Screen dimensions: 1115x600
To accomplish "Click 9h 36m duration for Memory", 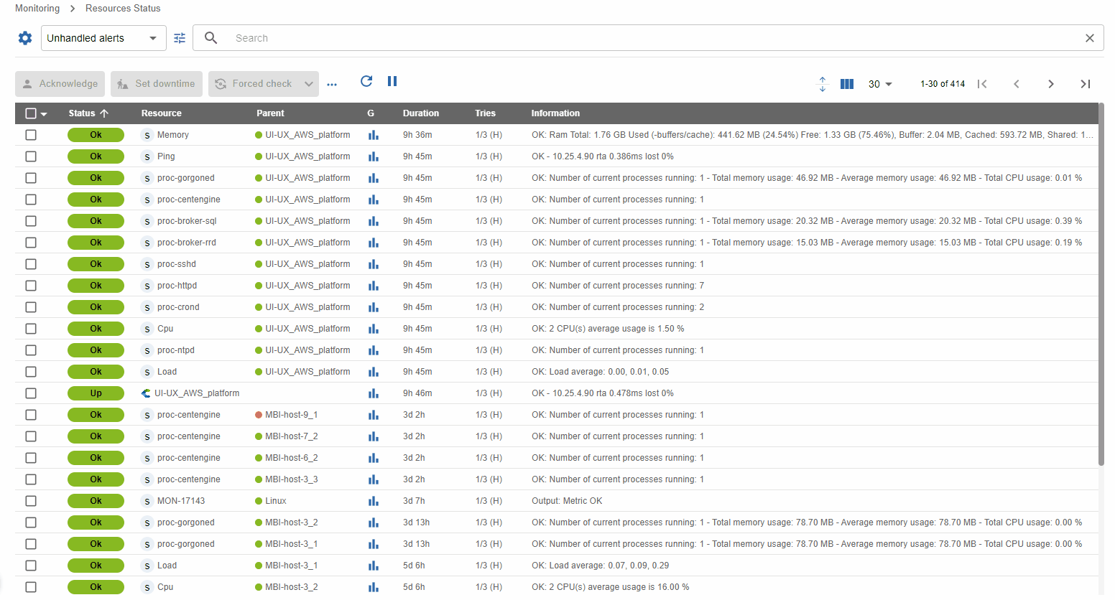I will click(x=417, y=135).
